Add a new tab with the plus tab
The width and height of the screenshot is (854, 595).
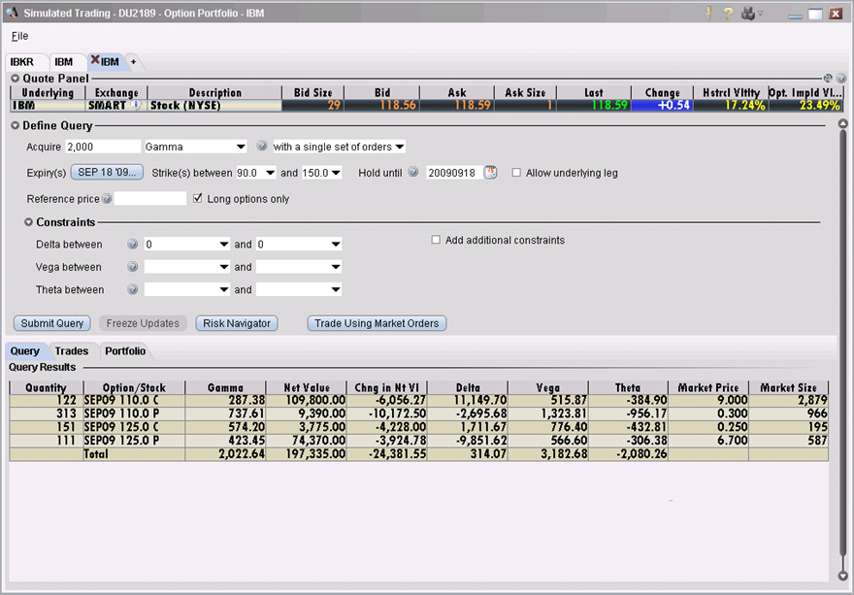[134, 62]
